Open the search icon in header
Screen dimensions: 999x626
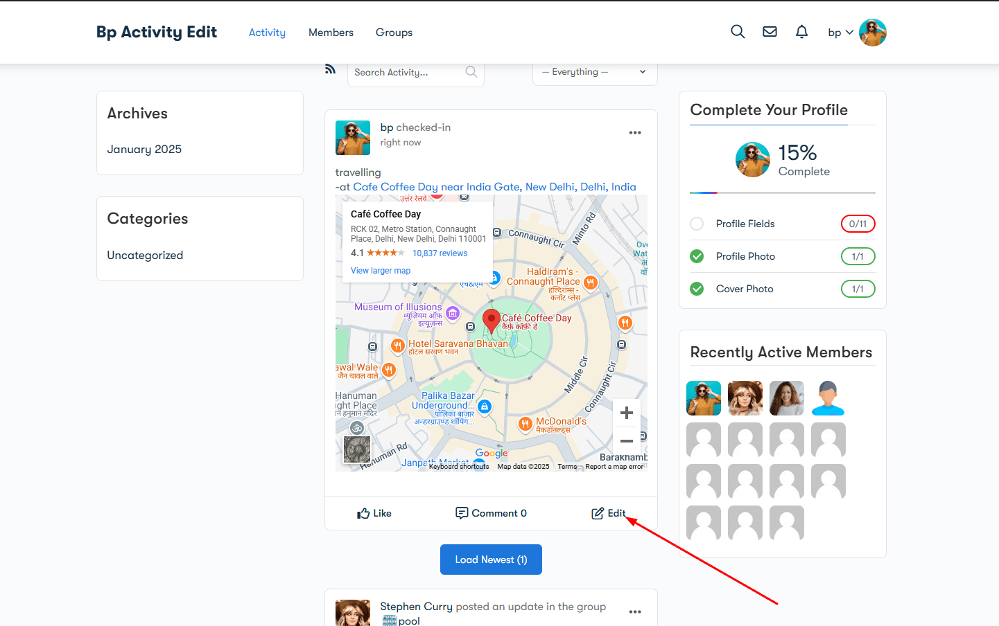pos(738,32)
